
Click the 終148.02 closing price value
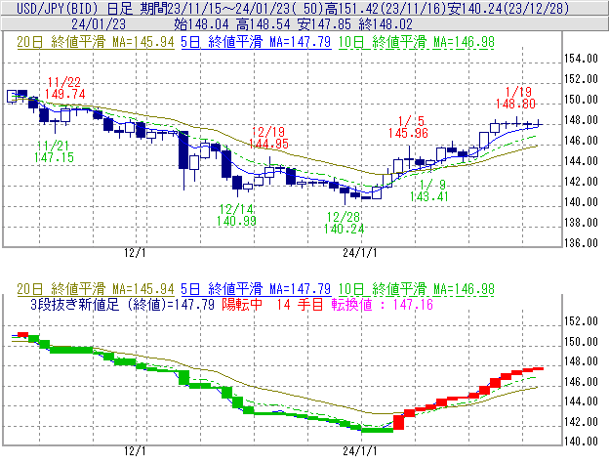[x=386, y=24]
